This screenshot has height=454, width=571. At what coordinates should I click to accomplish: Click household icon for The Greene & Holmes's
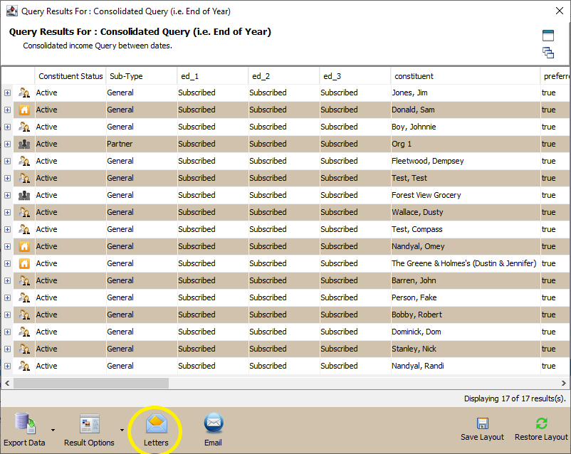(24, 263)
